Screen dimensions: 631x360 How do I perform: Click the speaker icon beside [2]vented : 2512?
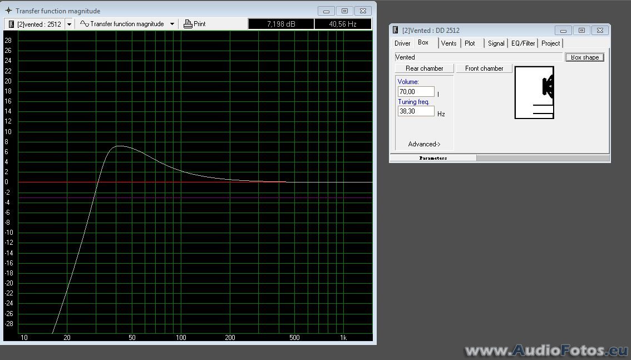click(11, 24)
